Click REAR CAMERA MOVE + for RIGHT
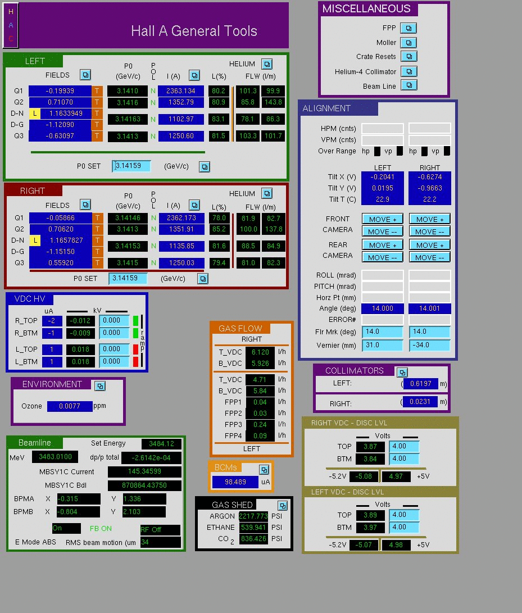The height and width of the screenshot is (613, 522). pyautogui.click(x=430, y=245)
